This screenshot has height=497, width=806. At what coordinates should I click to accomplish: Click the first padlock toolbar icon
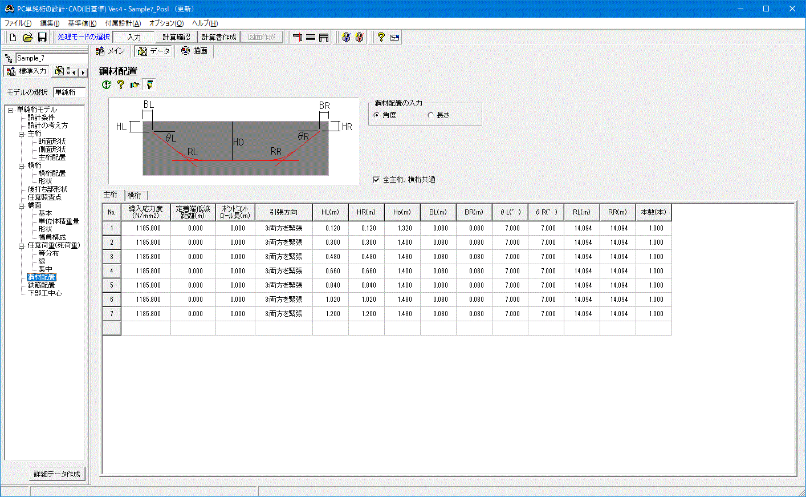click(x=346, y=37)
